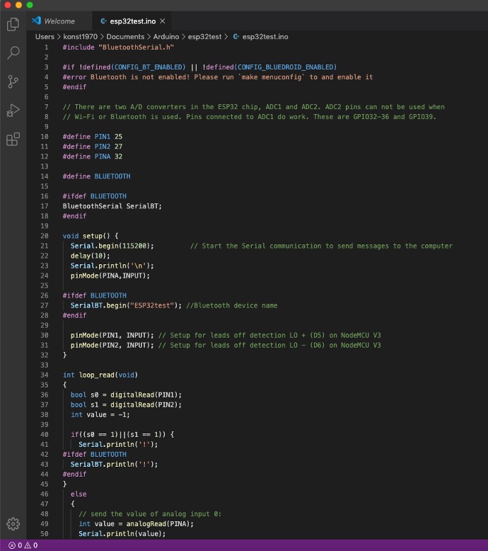Viewport: 488px width, 551px height.
Task: Open the Run and Debug view
Action: click(x=13, y=110)
